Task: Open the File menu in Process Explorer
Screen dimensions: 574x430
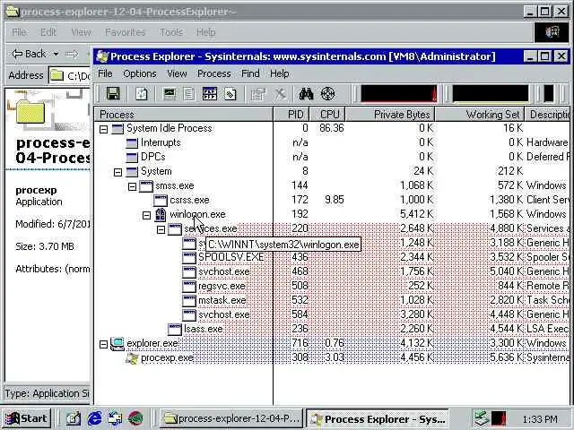Action: point(105,73)
